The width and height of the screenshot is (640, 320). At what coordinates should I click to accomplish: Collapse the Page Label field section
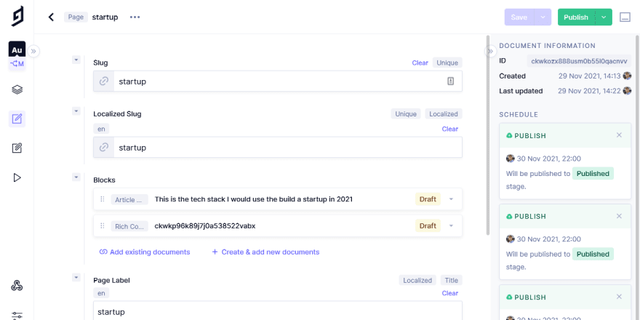(76, 278)
